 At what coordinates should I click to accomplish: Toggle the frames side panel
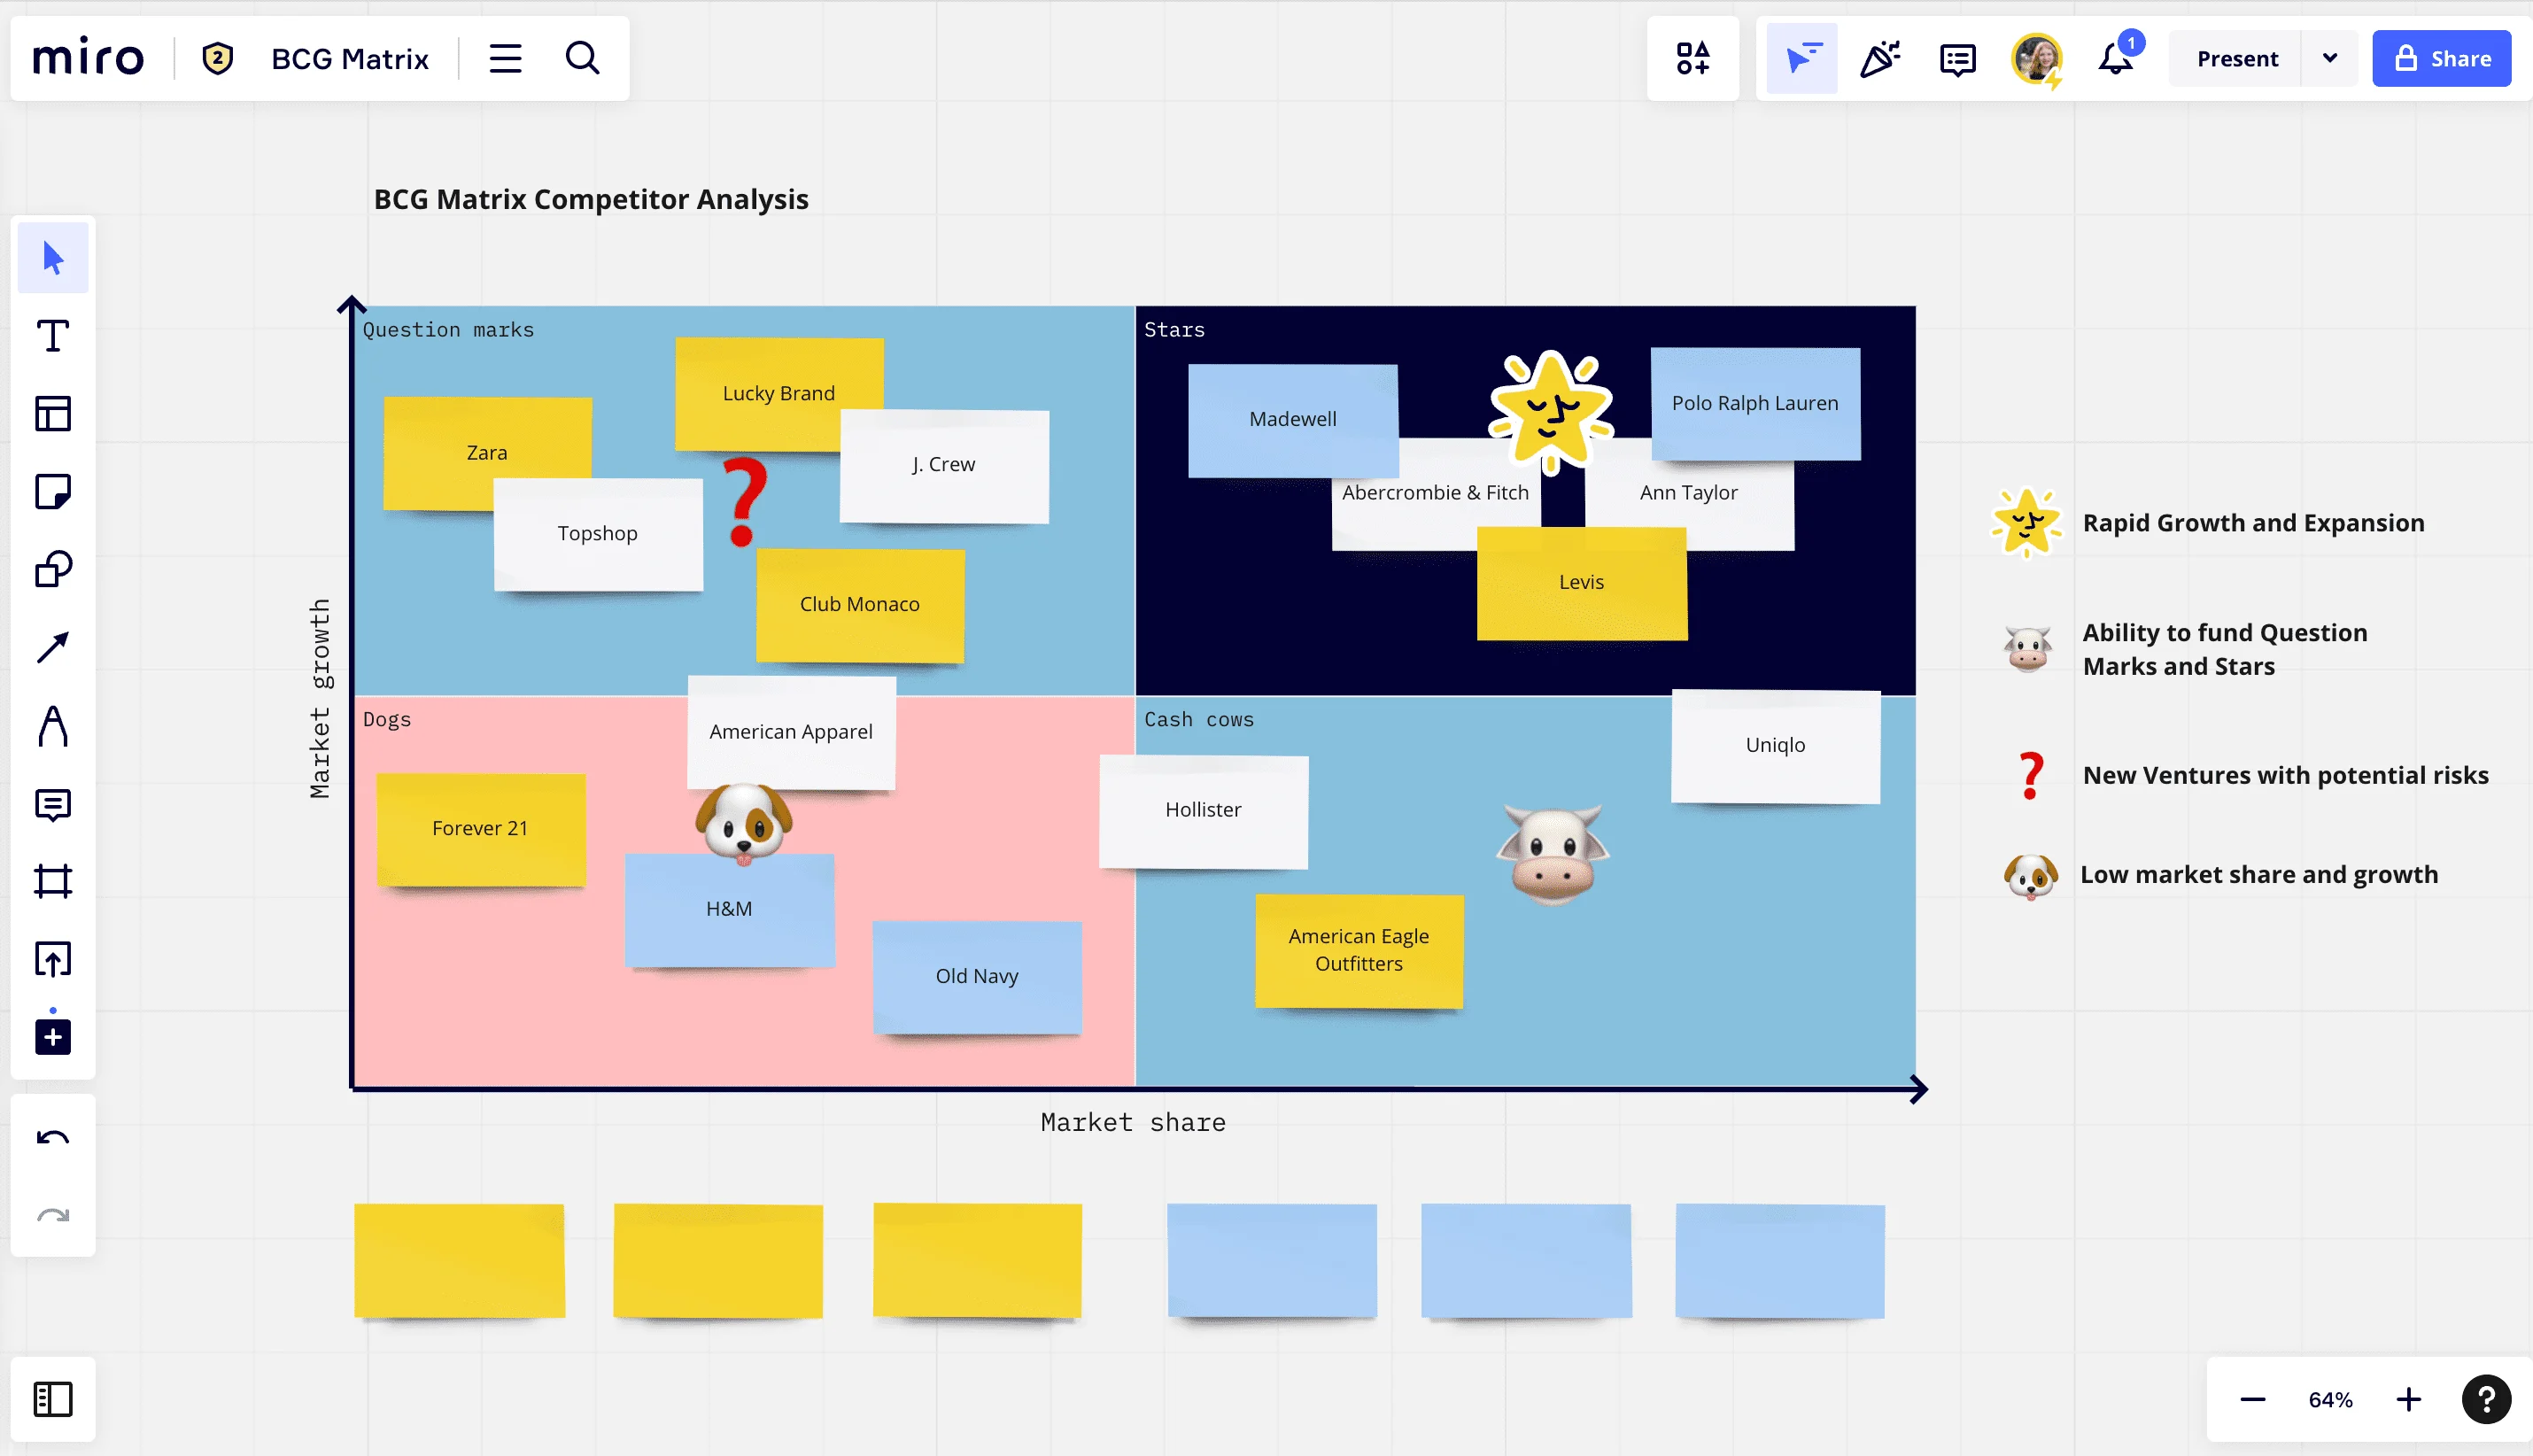tap(53, 1399)
